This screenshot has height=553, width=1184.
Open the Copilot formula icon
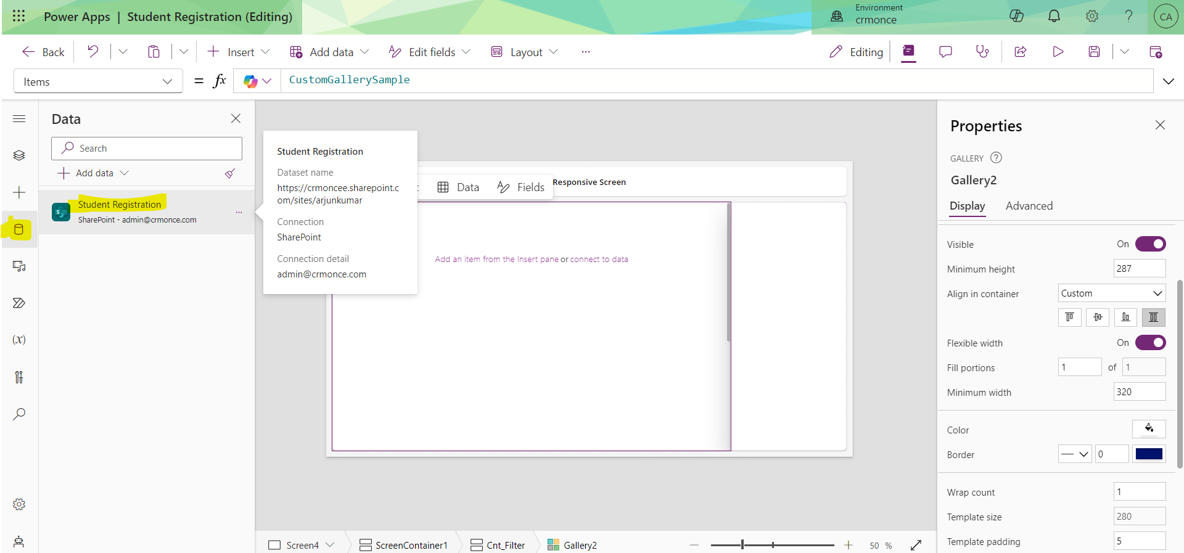coord(250,81)
